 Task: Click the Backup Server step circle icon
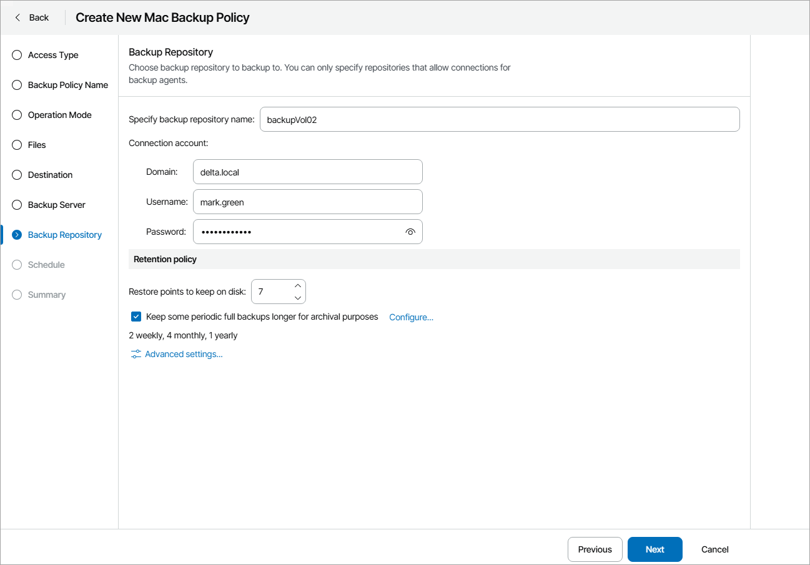(x=17, y=205)
